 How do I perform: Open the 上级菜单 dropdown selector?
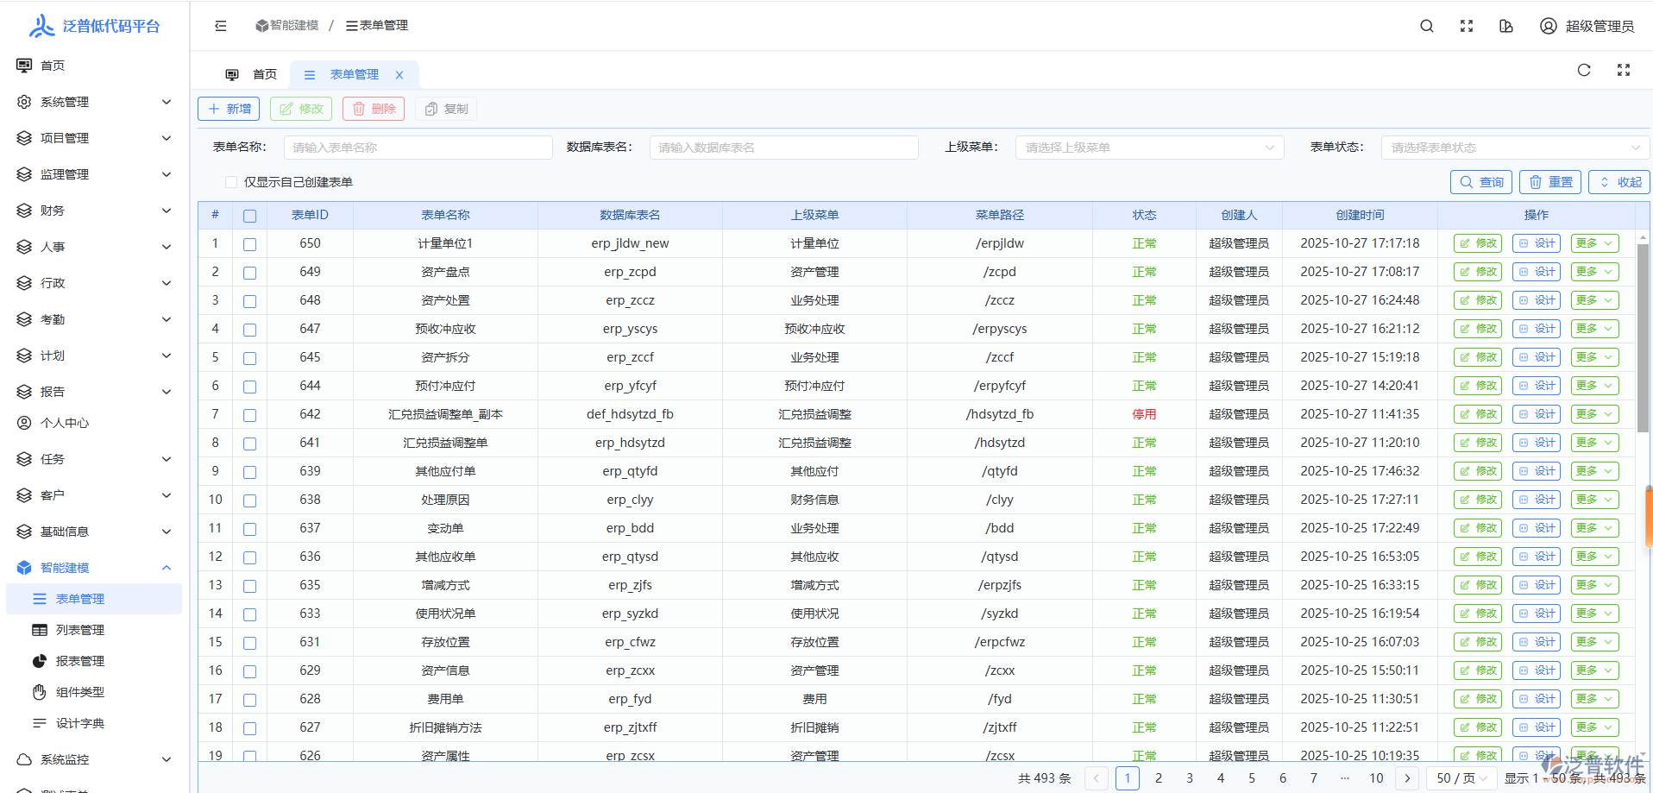coord(1148,148)
